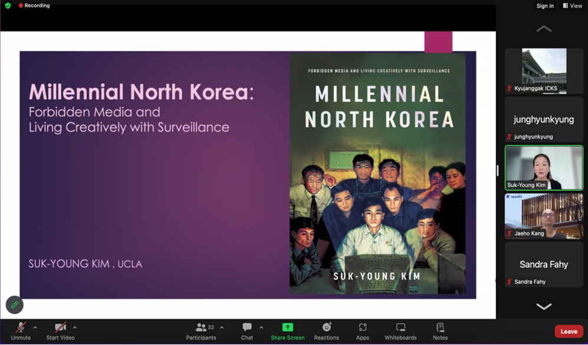Click the Unmute microphone icon

click(x=21, y=327)
